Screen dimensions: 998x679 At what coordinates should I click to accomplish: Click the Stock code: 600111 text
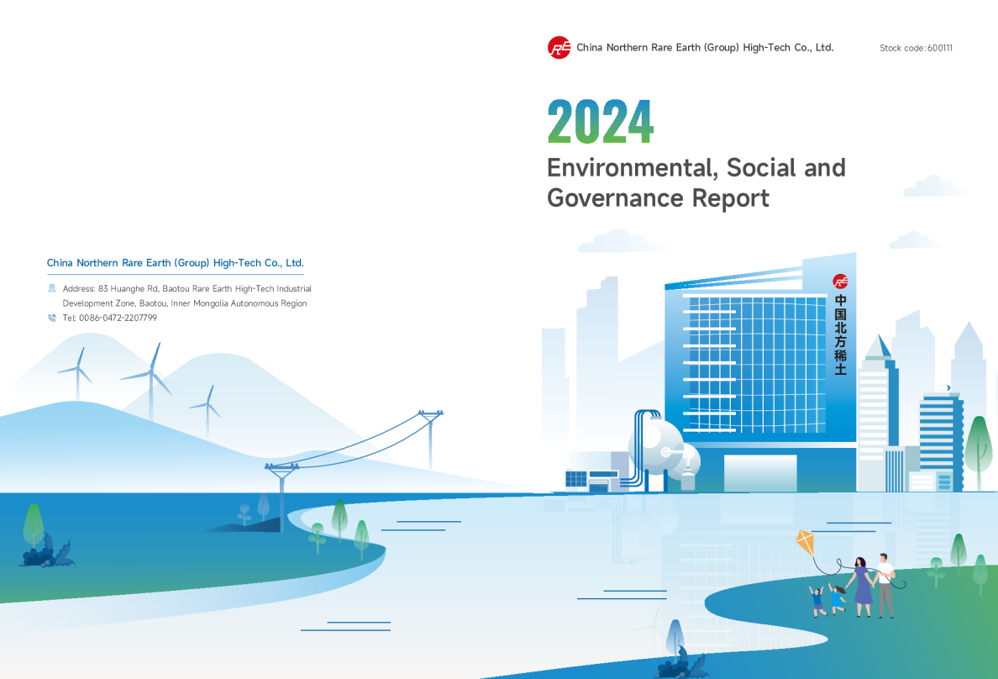click(x=916, y=48)
